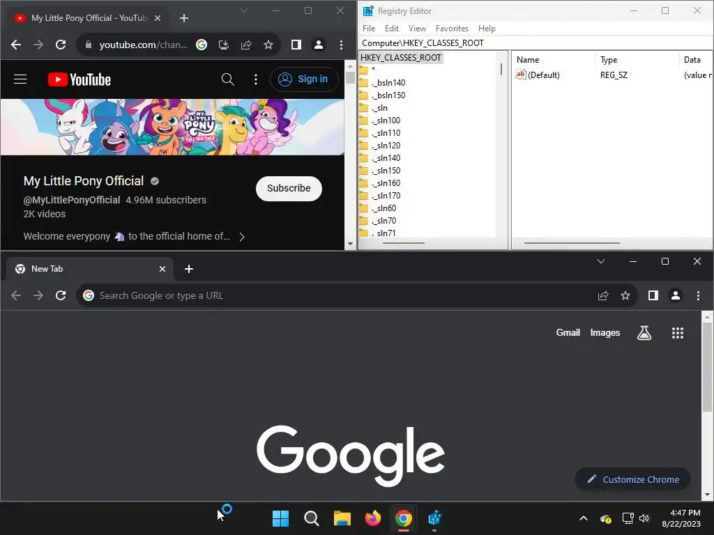Share New Tab page via address bar icon
714x535 pixels.
pyautogui.click(x=603, y=295)
